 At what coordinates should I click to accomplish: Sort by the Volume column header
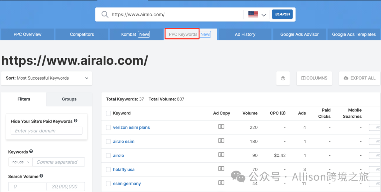[x=250, y=113]
